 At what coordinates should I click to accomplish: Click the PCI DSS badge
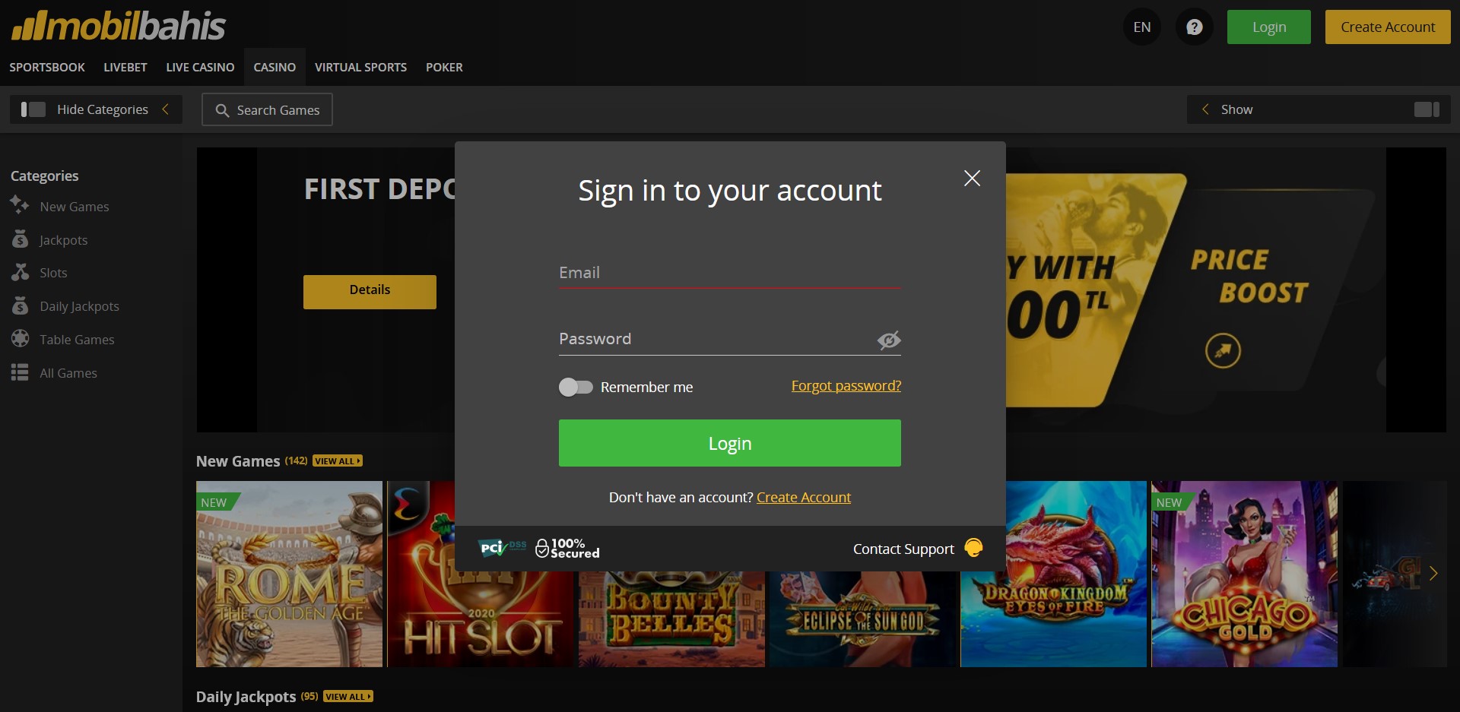click(502, 548)
